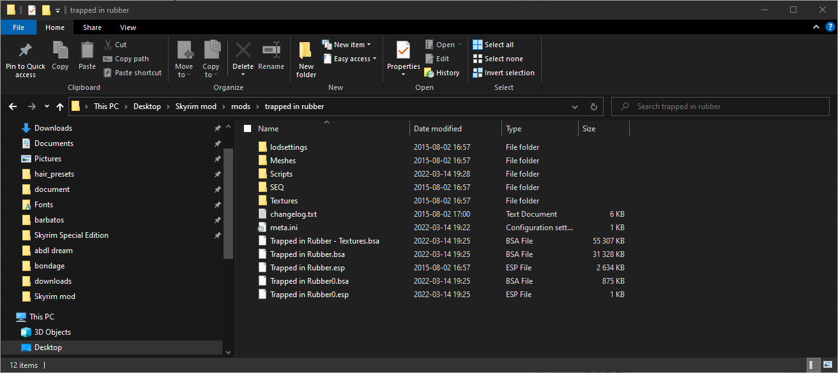Open 3D Objects in navigation pane
The width and height of the screenshot is (838, 373).
(x=52, y=332)
